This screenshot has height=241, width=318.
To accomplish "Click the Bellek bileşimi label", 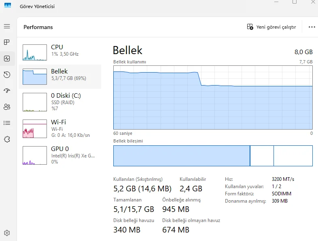I will coord(128,141).
